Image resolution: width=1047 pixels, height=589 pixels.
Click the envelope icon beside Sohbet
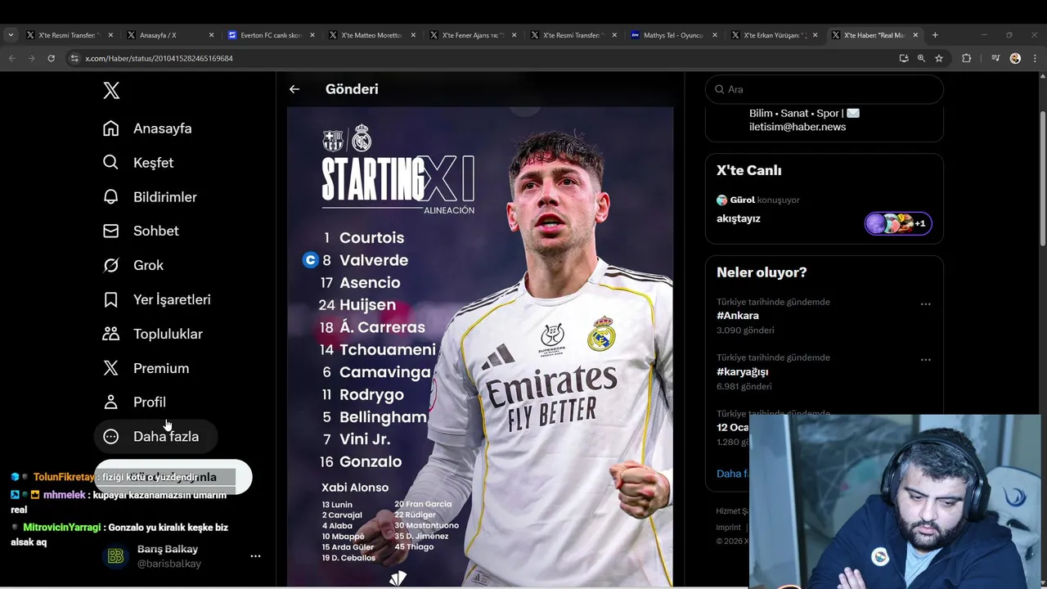tap(110, 231)
